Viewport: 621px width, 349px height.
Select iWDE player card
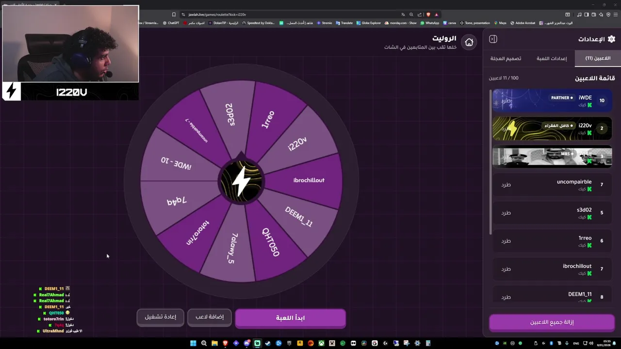tap(552, 100)
